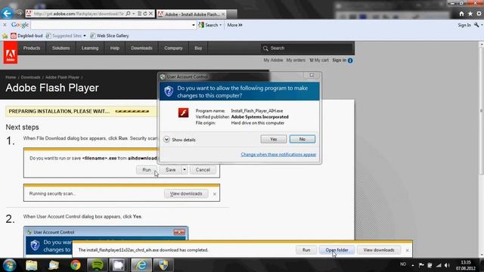The height and width of the screenshot is (272, 484).
Task: Open the Company menu
Action: (173, 48)
